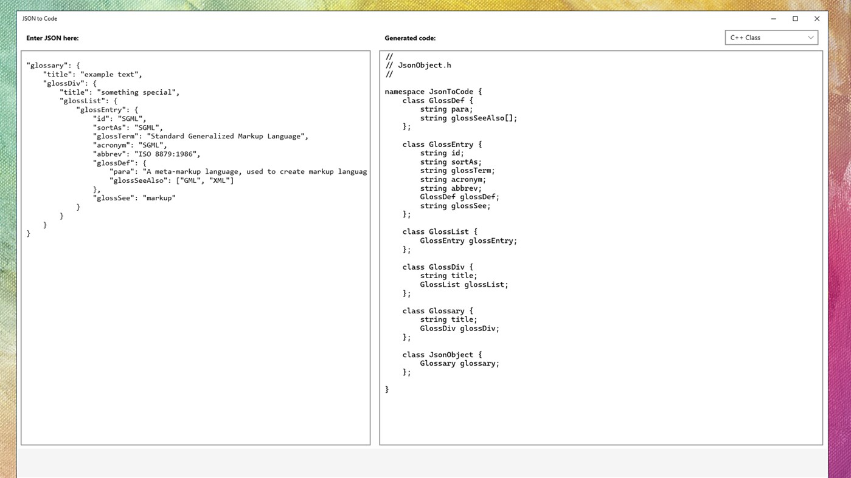The image size is (851, 478).
Task: Click the "glossTerm" Standard Generalized Markup Language line
Action: point(201,137)
